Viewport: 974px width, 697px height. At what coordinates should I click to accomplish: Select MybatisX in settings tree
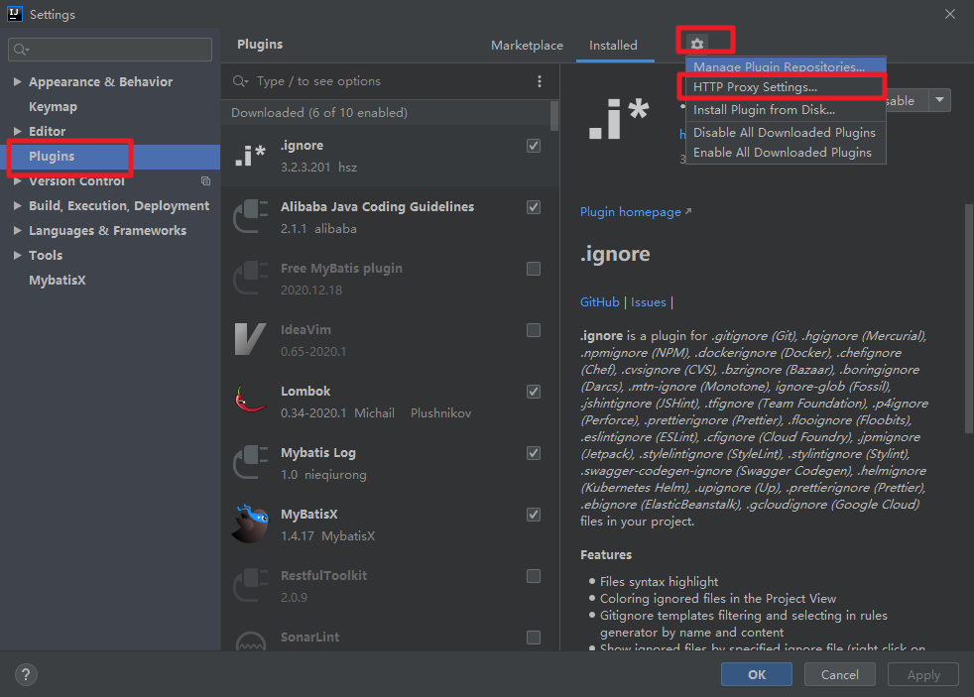click(x=58, y=280)
